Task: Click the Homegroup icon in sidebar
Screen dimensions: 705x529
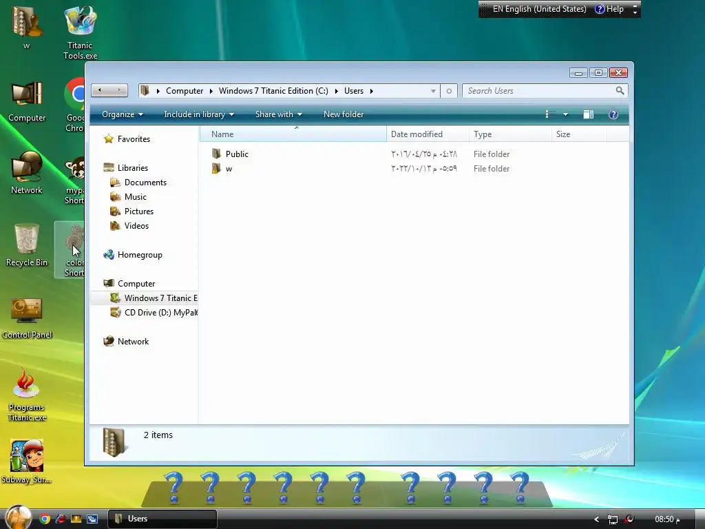Action: [x=108, y=255]
